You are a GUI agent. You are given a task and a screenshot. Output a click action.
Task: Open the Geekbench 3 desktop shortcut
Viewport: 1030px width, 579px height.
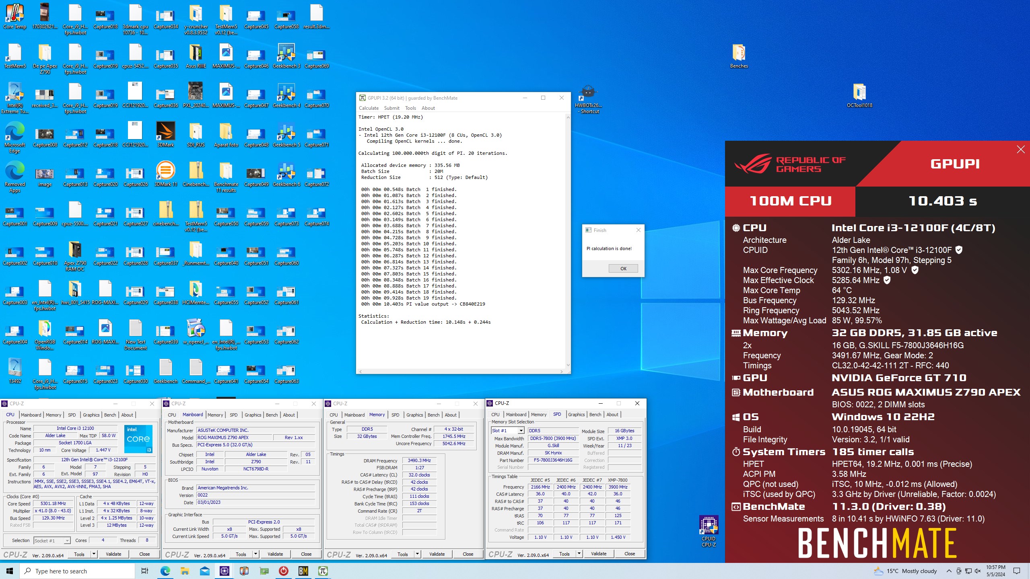click(x=286, y=56)
